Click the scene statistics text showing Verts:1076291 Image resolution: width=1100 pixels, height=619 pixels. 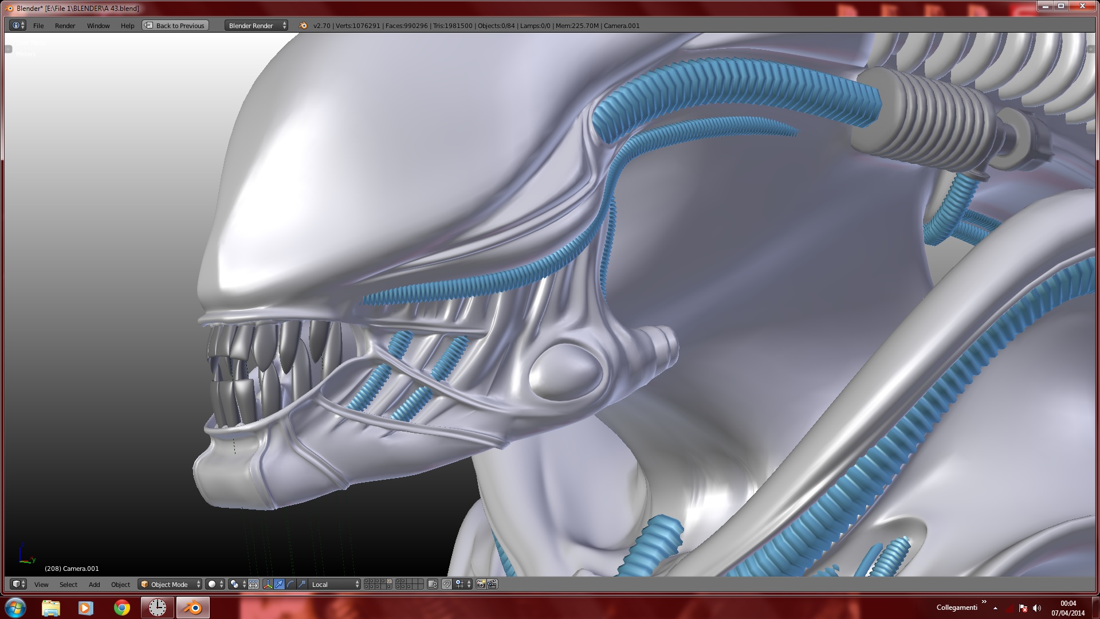(x=476, y=25)
